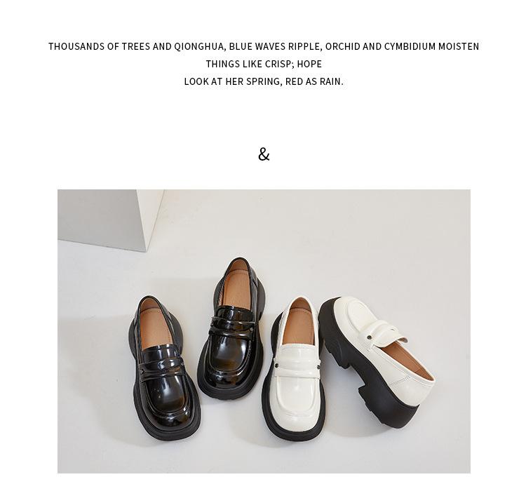
Task: Click the word QIONGHUA in the headline
Action: 199,46
